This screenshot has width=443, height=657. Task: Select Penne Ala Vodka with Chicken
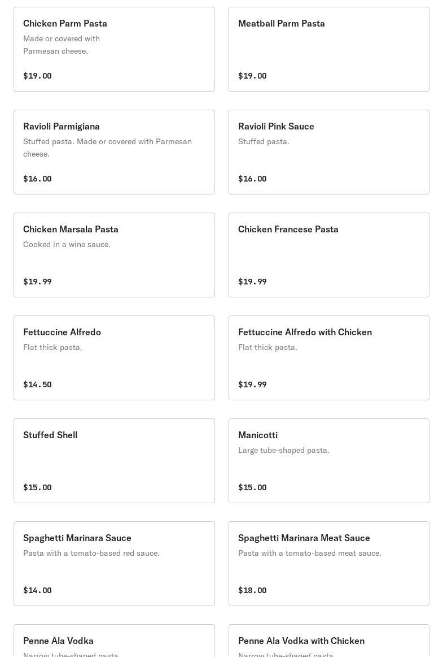tap(329, 641)
